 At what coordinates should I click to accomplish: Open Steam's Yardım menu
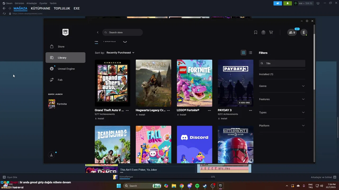pos(53,3)
